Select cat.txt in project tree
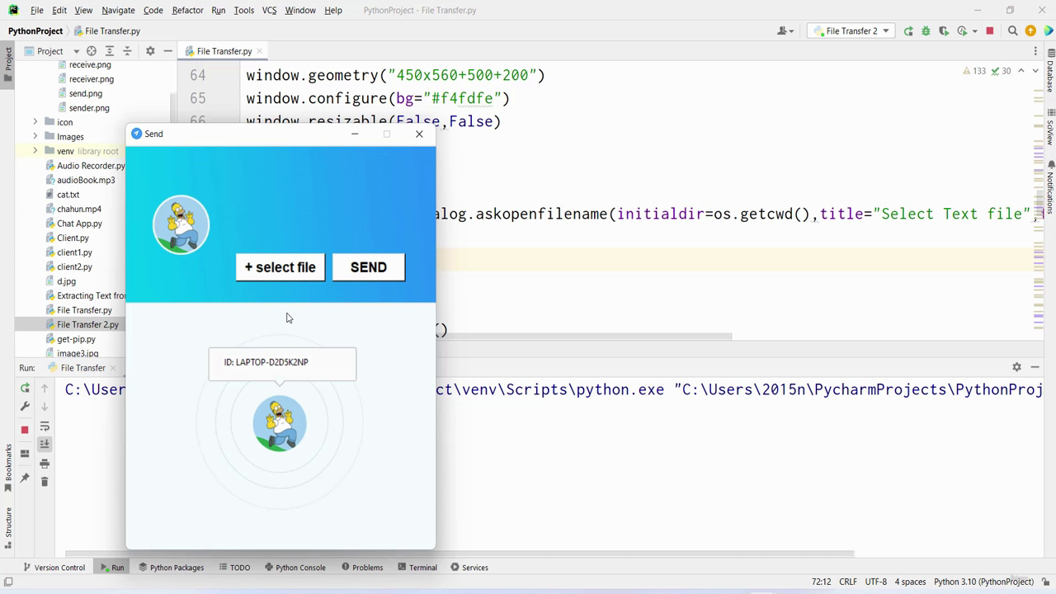1056x594 pixels. click(68, 195)
